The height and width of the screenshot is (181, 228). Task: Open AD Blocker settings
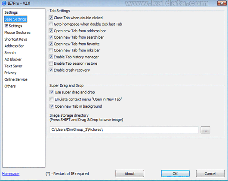pos(13,59)
